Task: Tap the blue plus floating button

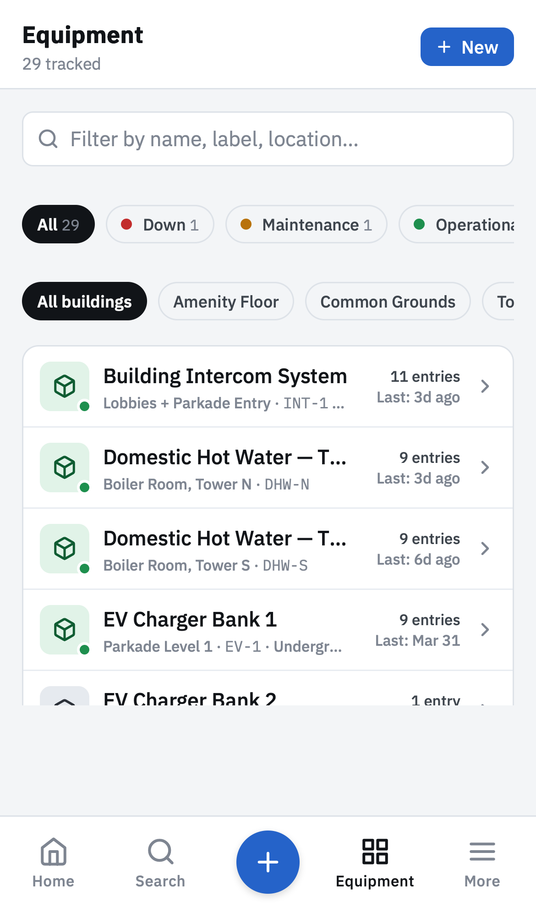Action: [268, 862]
